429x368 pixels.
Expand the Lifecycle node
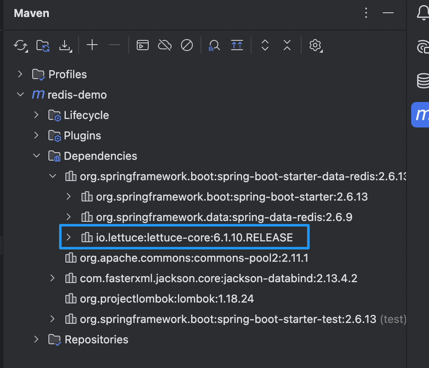[36, 115]
